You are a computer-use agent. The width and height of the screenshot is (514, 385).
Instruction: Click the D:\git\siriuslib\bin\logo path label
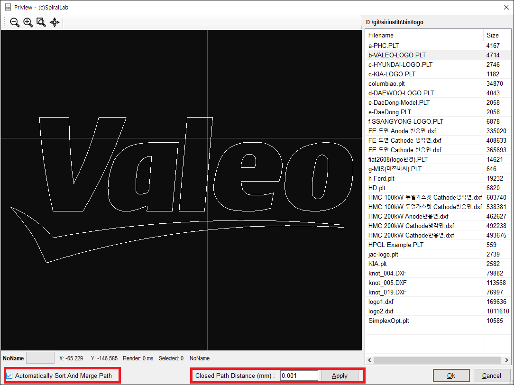(x=395, y=22)
